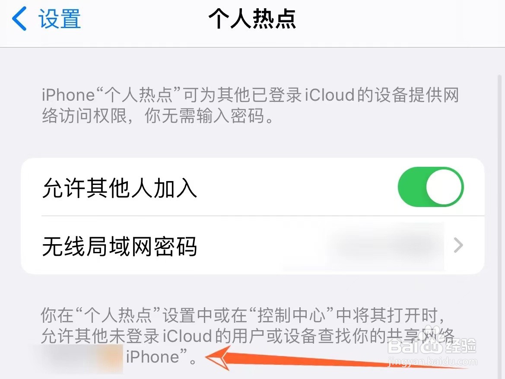The height and width of the screenshot is (379, 505).
Task: Tap the green track of the hotspot switch
Action: pos(412,187)
